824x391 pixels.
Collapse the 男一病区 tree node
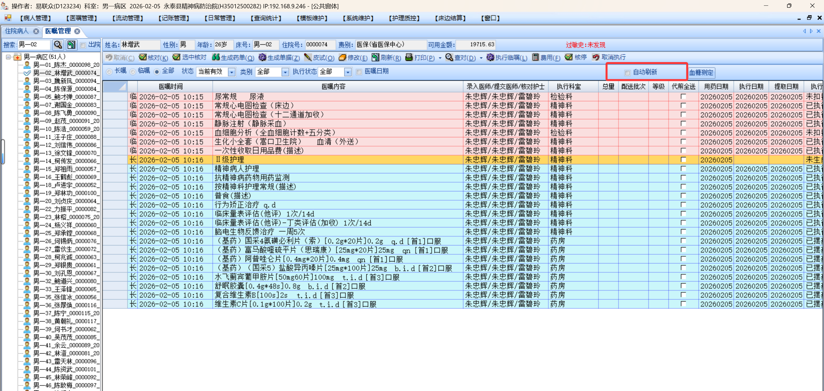coord(8,57)
